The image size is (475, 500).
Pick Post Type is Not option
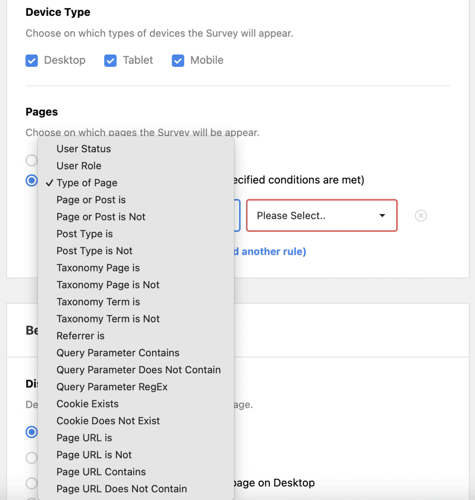[94, 251]
